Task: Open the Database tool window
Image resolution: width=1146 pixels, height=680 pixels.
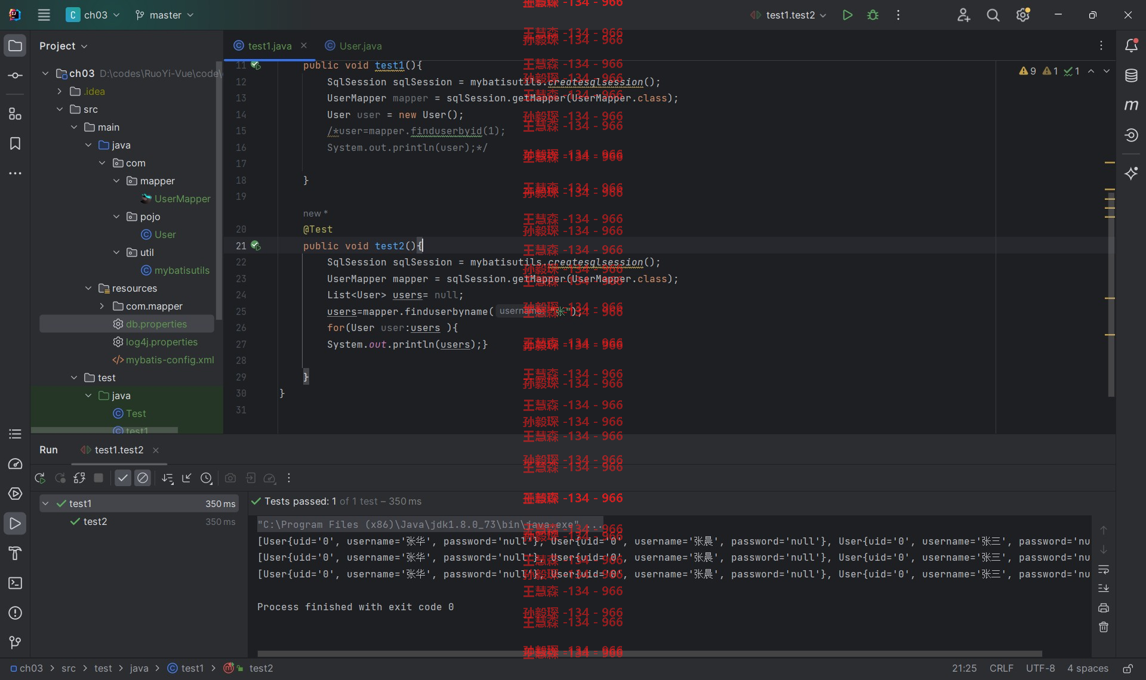Action: coord(1131,76)
